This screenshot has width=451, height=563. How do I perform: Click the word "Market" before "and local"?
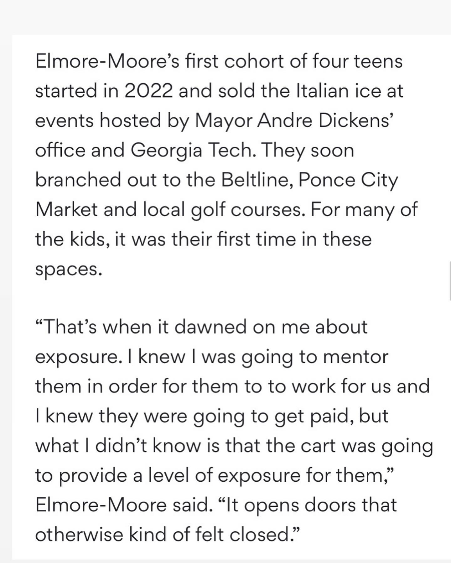[x=66, y=210]
